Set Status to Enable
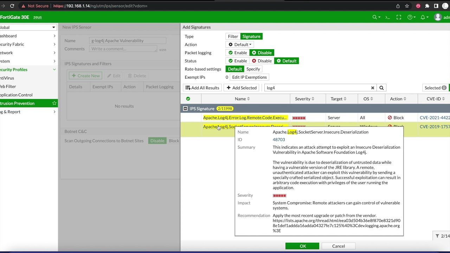Viewport: 450px width, 253px height. coord(238,61)
